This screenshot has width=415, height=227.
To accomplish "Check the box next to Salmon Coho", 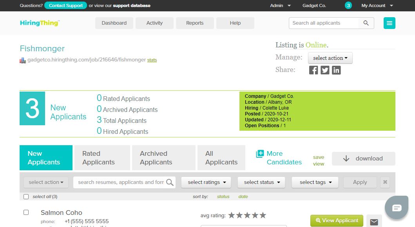I will click(x=26, y=213).
